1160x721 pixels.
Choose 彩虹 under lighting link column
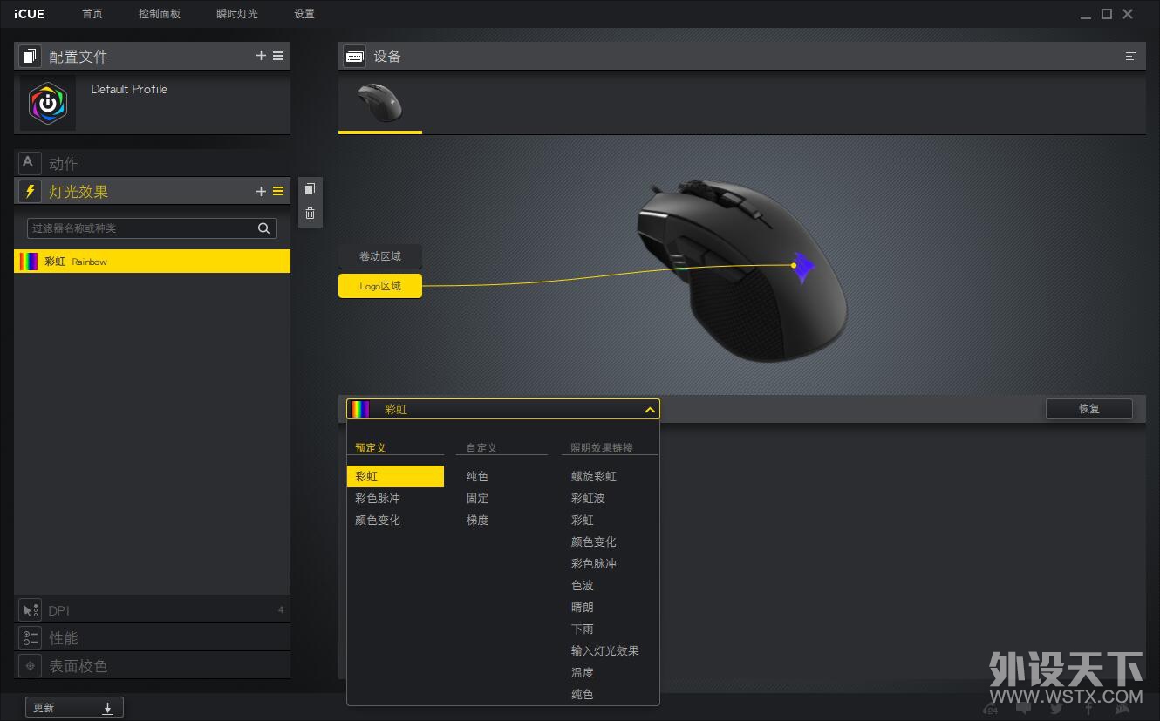[583, 520]
